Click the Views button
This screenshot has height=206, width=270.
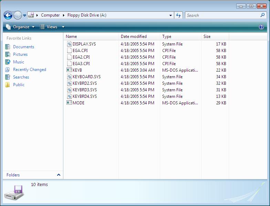(x=49, y=27)
